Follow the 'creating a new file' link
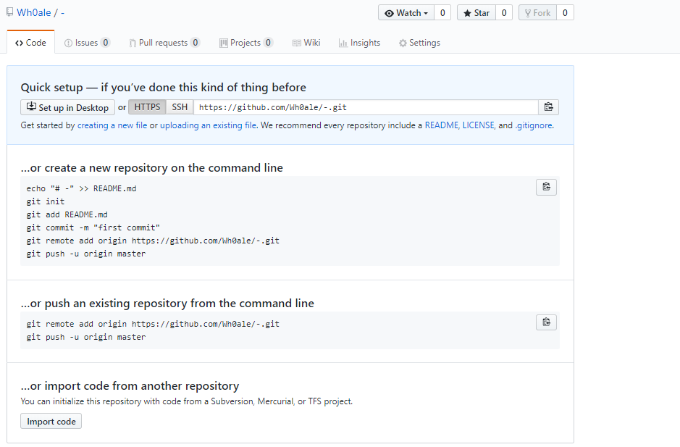The width and height of the screenshot is (680, 447). pyautogui.click(x=112, y=125)
